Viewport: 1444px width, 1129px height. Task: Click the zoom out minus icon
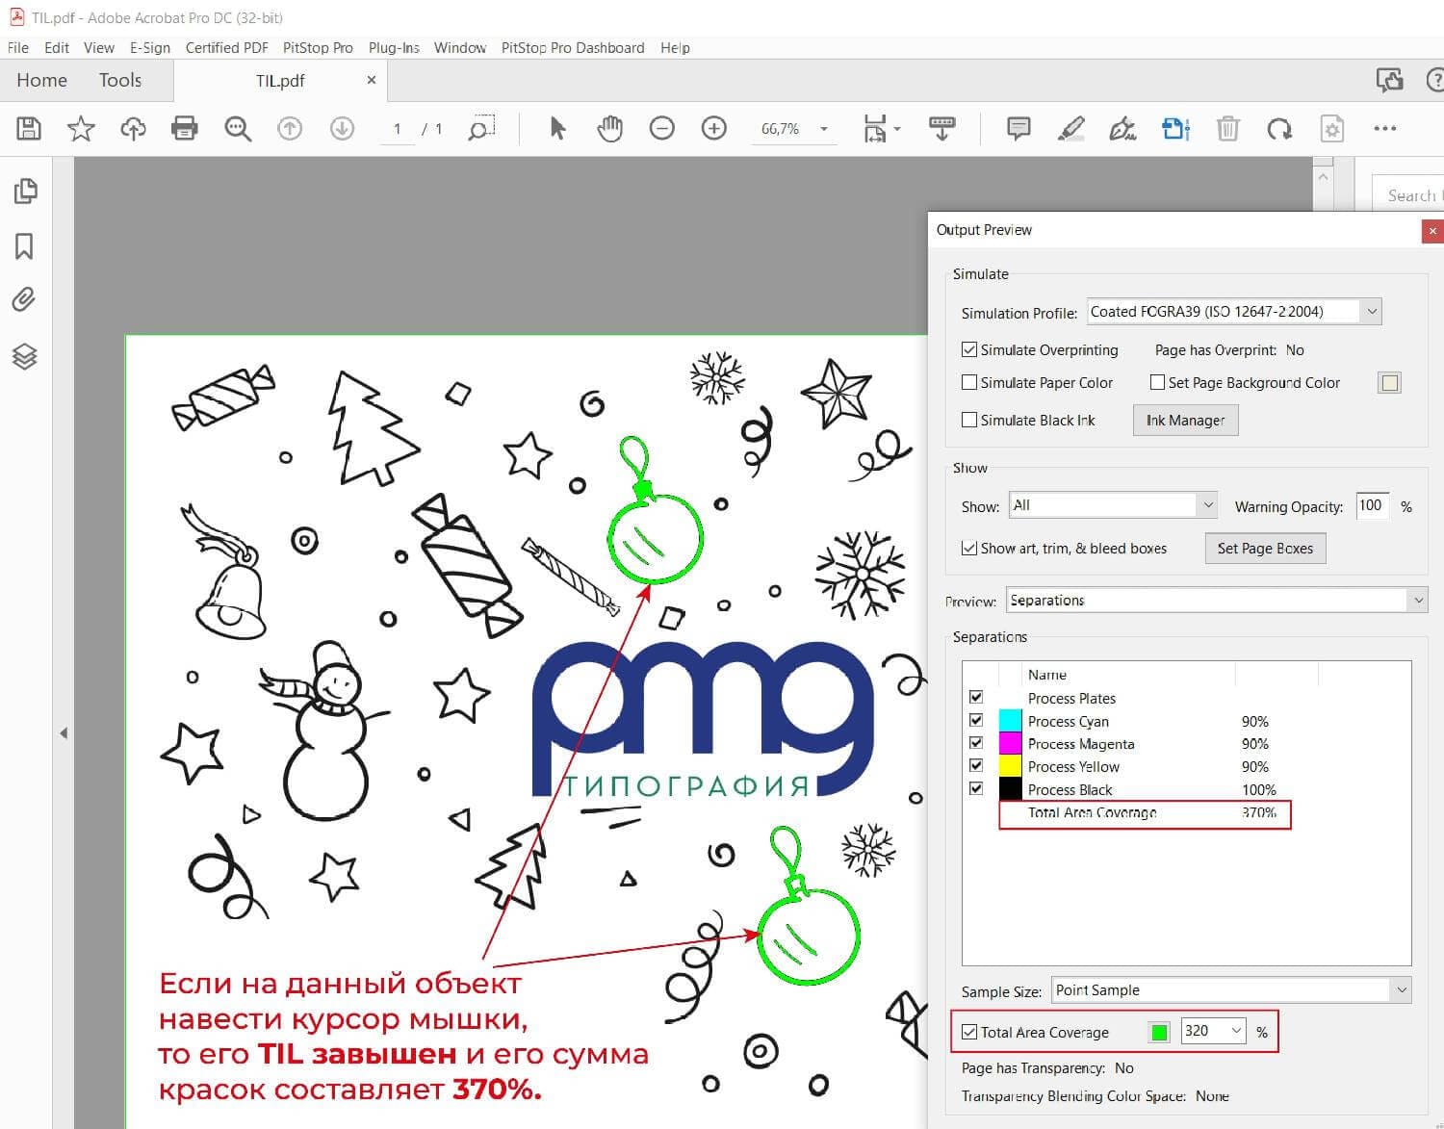click(661, 128)
